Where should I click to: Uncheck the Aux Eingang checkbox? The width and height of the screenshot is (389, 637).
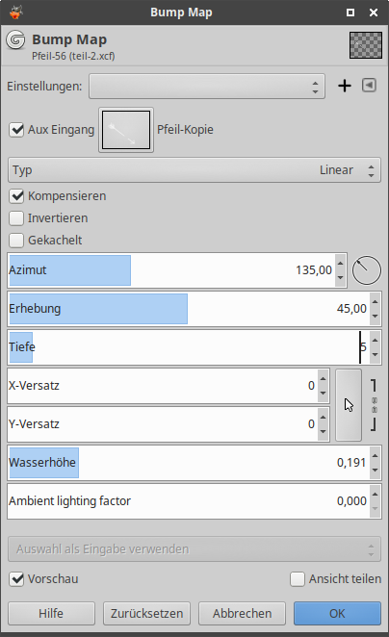[16, 130]
